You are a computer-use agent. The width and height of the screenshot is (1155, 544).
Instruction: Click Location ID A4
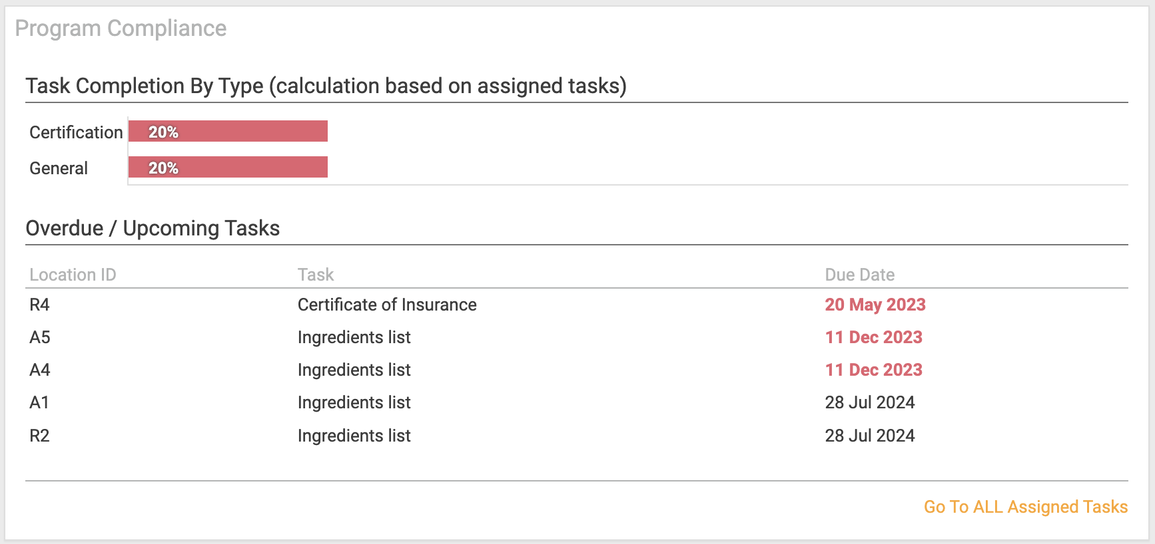(40, 370)
